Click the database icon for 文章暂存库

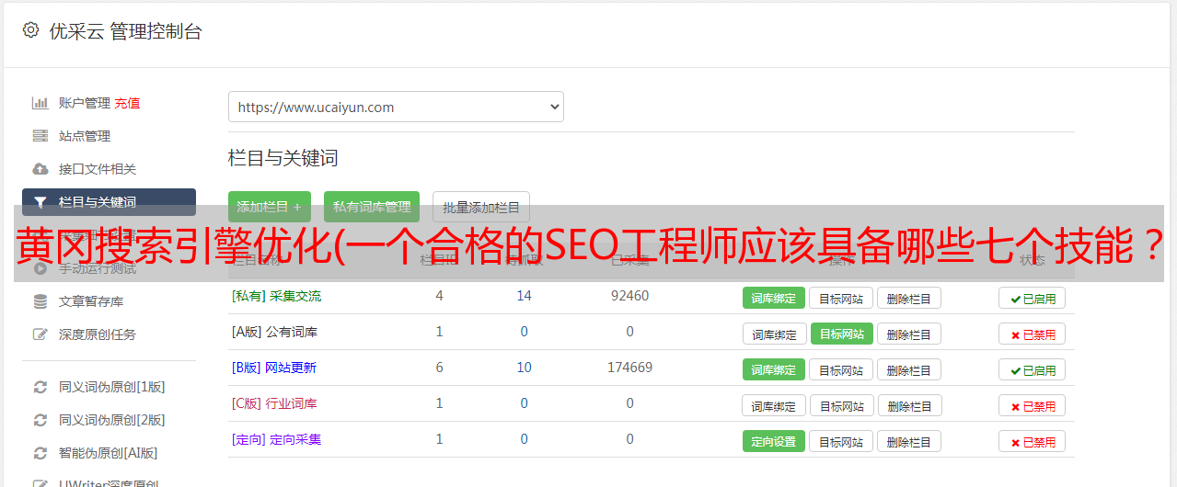pos(40,301)
